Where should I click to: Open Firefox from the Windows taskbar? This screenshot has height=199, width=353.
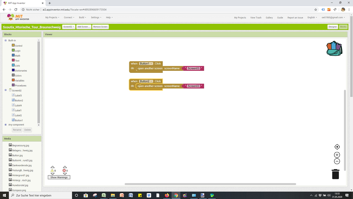(167, 195)
